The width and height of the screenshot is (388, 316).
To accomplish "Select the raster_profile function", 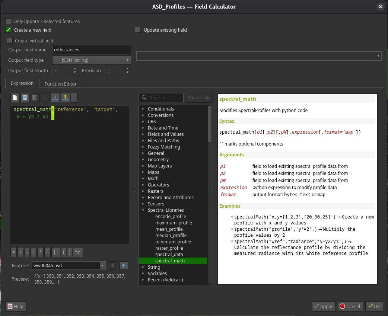I will point(169,248).
